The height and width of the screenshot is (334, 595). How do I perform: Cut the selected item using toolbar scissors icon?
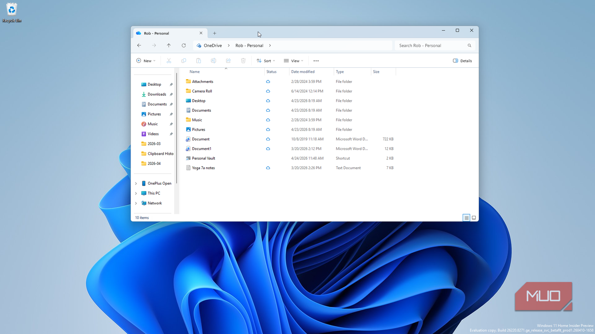(169, 60)
